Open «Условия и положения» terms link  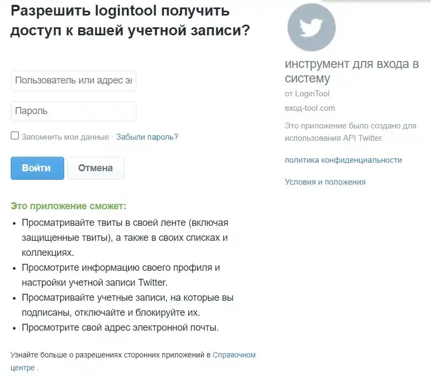pos(325,182)
